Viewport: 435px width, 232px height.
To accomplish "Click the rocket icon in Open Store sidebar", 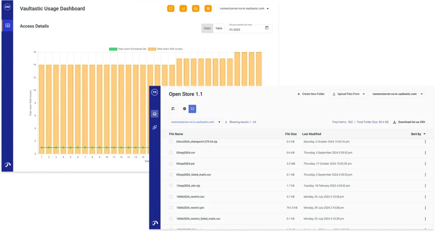I will tap(155, 127).
